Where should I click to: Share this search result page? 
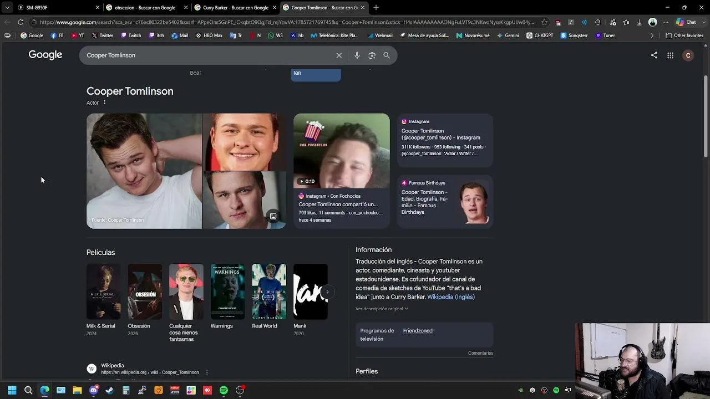tap(654, 55)
